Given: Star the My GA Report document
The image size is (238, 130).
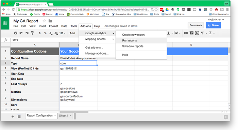Looking at the screenshot, I should (44, 21).
